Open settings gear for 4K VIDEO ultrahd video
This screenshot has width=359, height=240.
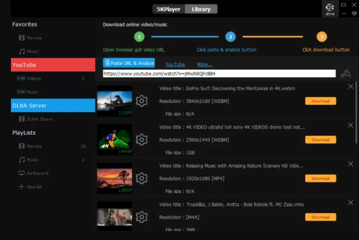pyautogui.click(x=142, y=140)
